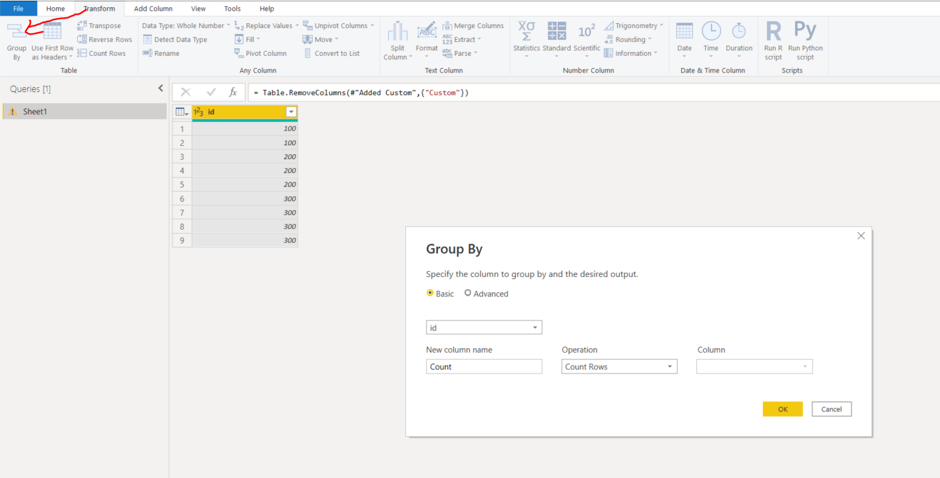Click OK in Group By dialog
The height and width of the screenshot is (478, 940).
(783, 409)
